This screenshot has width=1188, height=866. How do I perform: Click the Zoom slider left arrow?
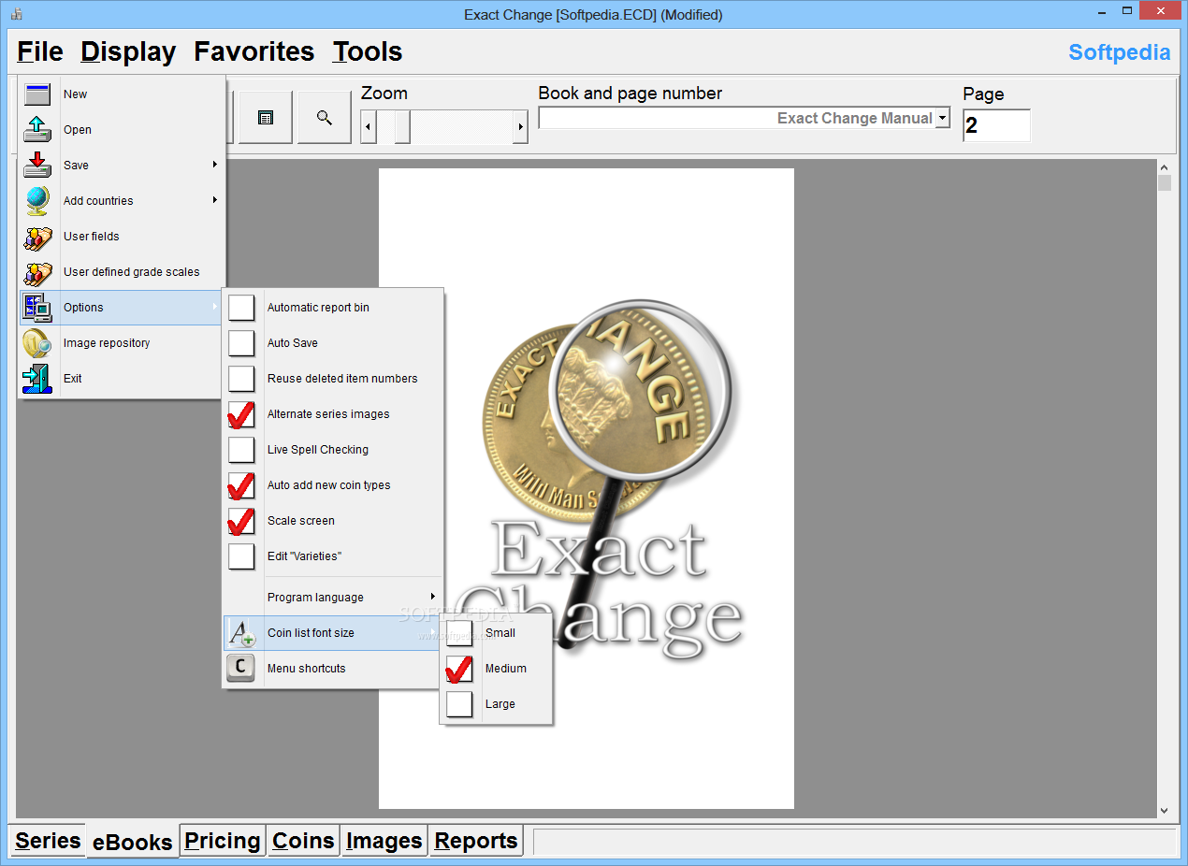pos(369,126)
